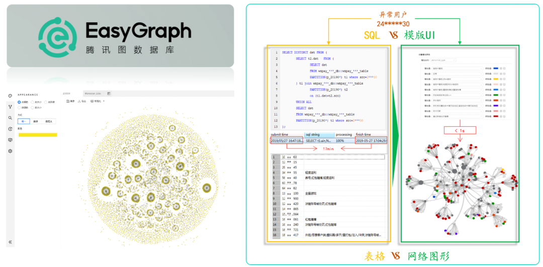The image size is (543, 267).
Task: Open attribute value dropdown beside gray swatch
Action: (458, 74)
